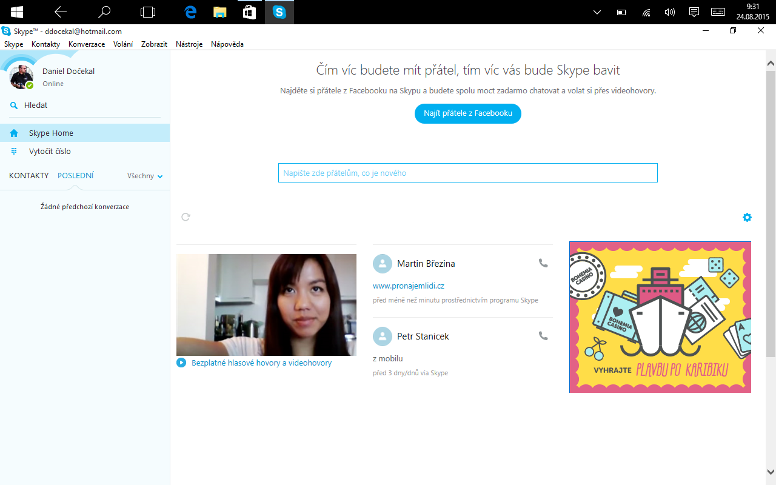The image size is (776, 485).
Task: Click the volume speaker icon
Action: click(670, 12)
